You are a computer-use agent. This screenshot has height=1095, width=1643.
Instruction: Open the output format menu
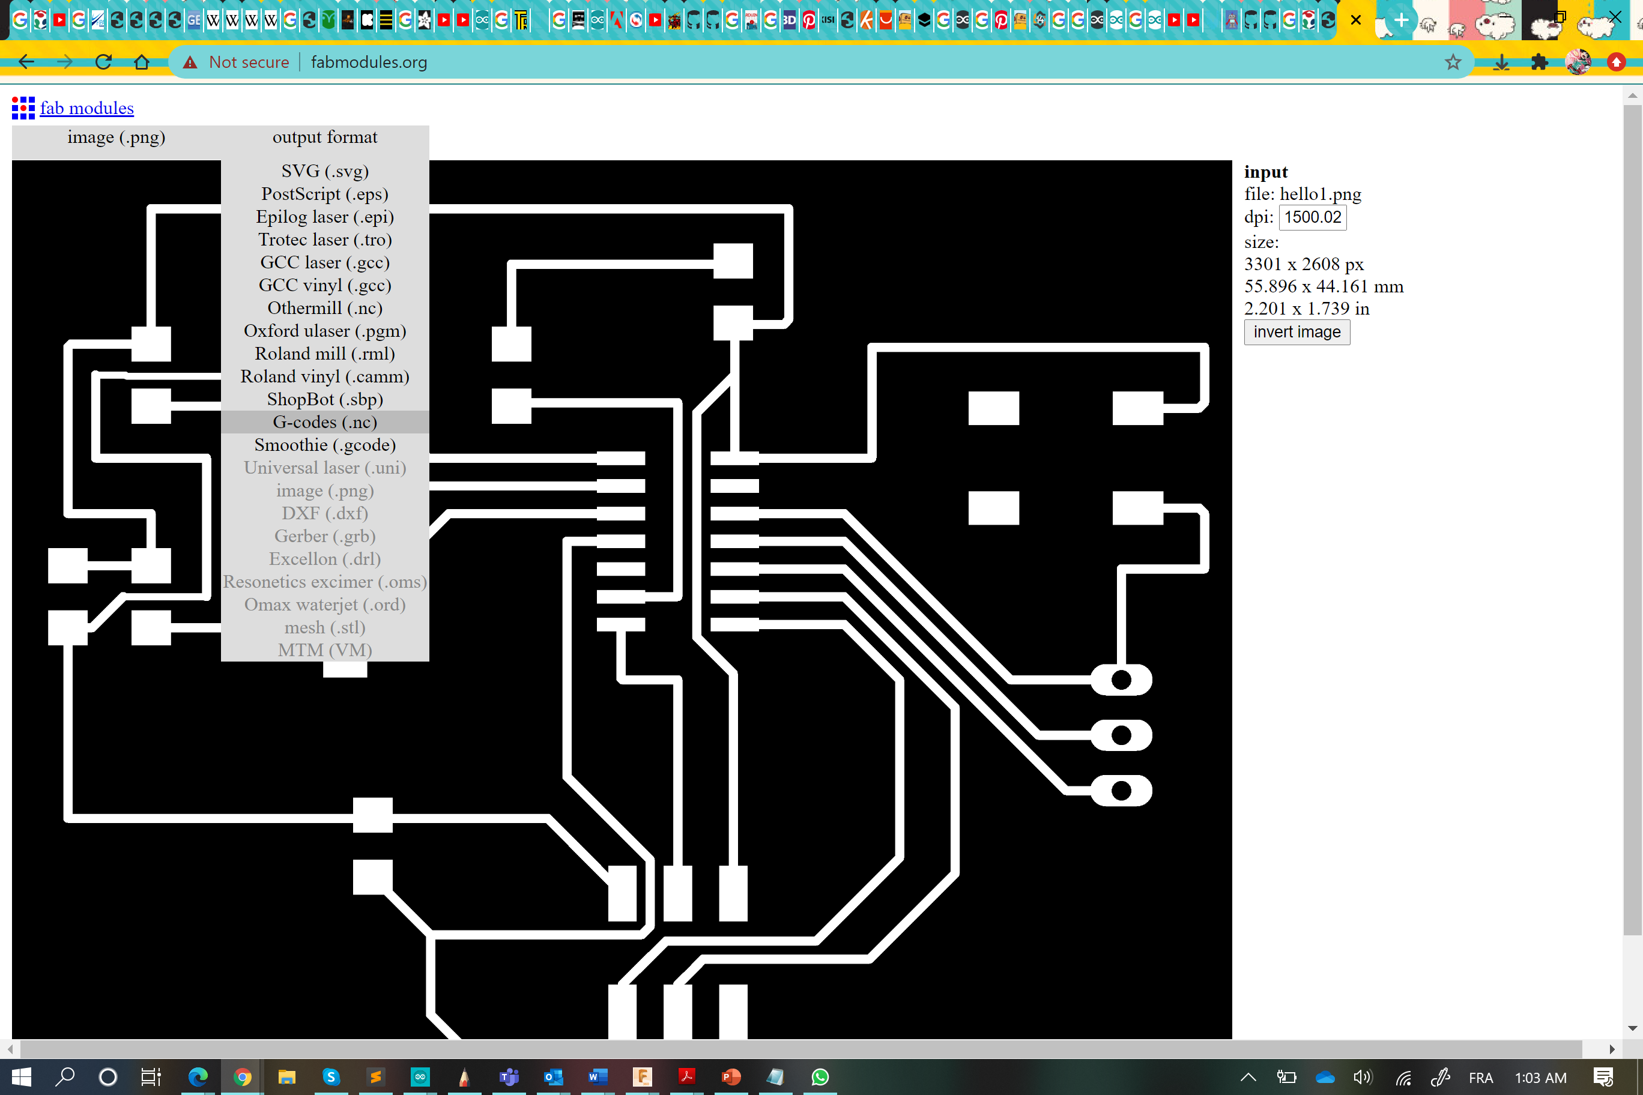(325, 137)
